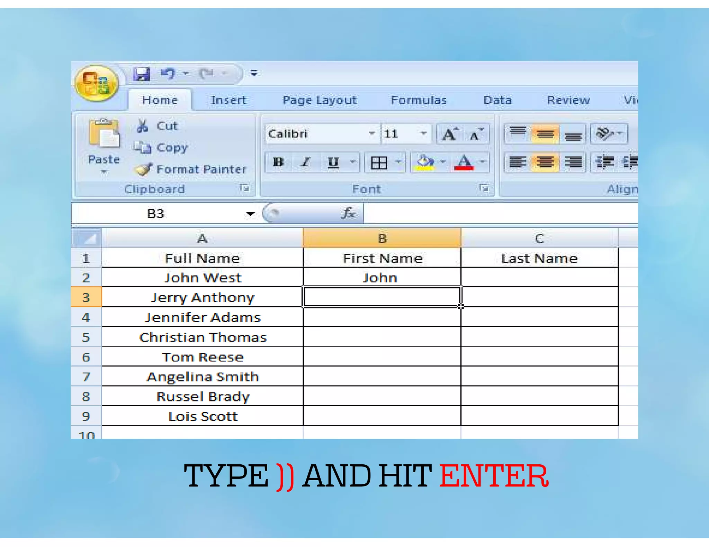Screen dimensions: 709x547
Task: Click the Borders grid icon
Action: click(x=379, y=162)
